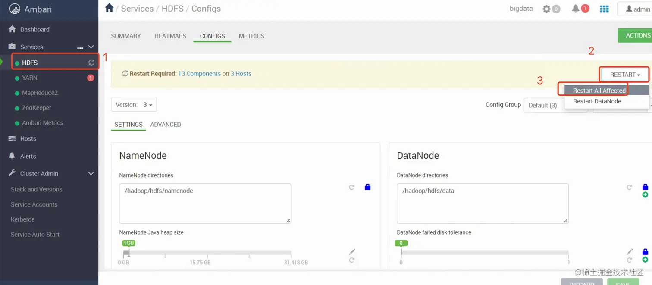Click failed disk tolerance lock icon
Image resolution: width=652 pixels, height=285 pixels.
(645, 251)
